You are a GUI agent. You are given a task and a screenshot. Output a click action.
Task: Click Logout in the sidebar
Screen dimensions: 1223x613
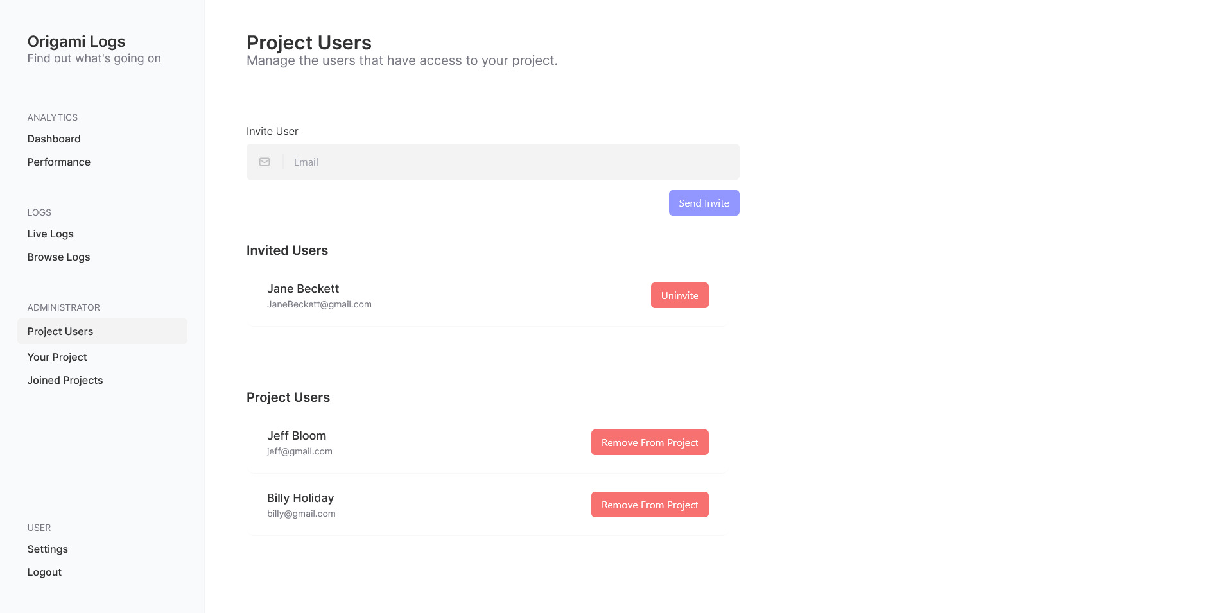pos(44,572)
